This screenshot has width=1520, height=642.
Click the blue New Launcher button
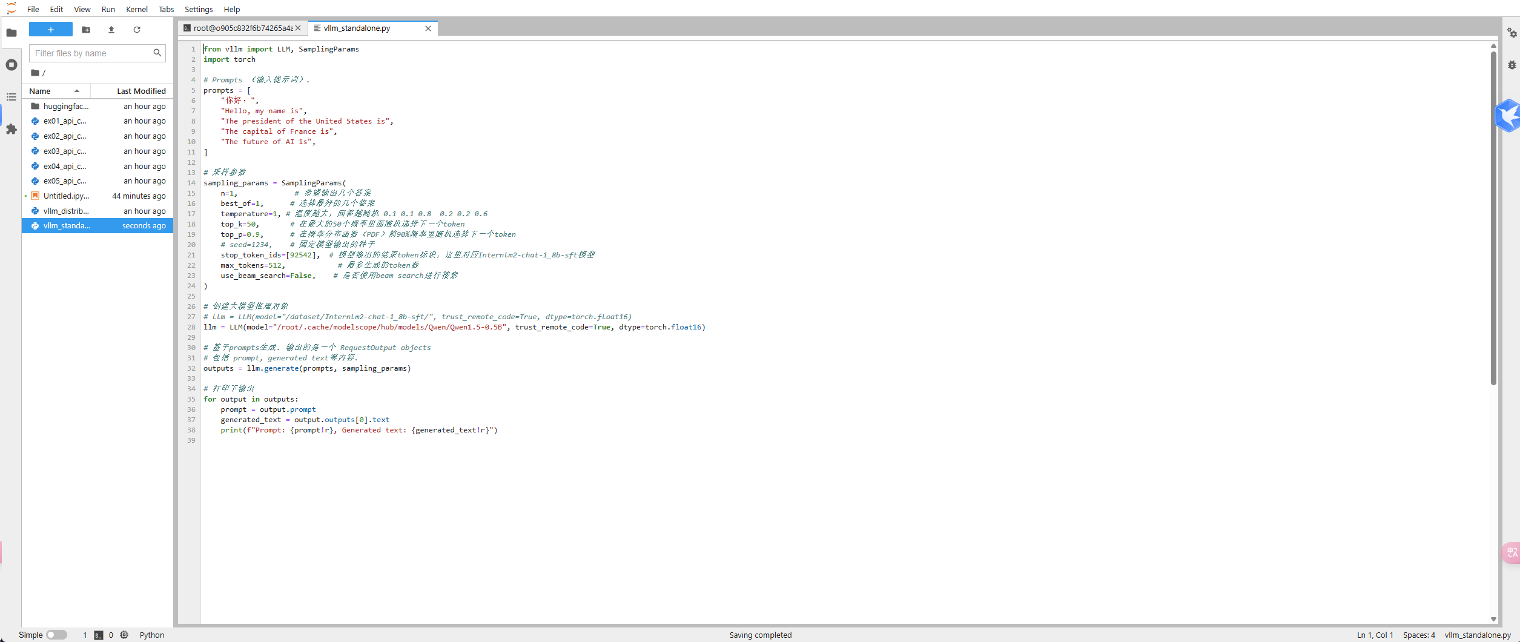pyautogui.click(x=51, y=30)
